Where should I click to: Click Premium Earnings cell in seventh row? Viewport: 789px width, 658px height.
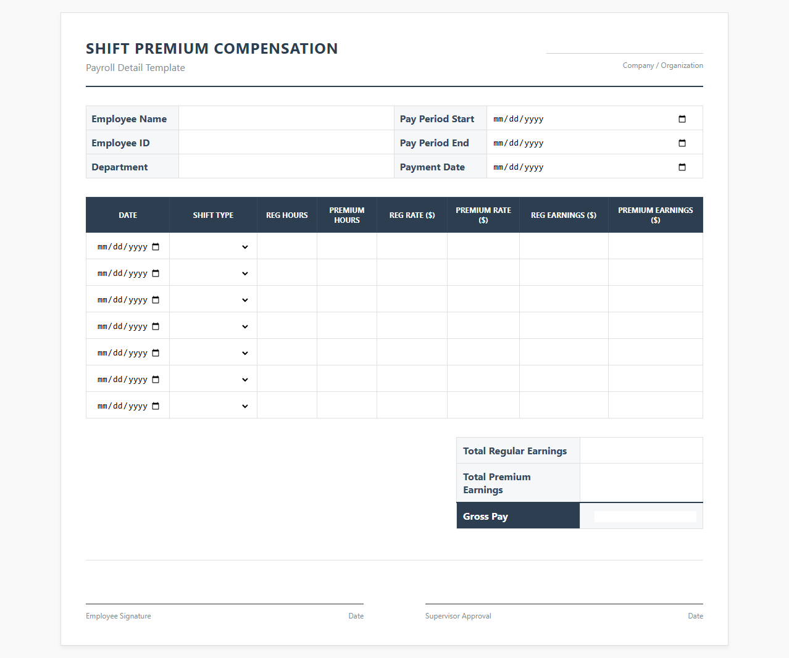pyautogui.click(x=656, y=406)
